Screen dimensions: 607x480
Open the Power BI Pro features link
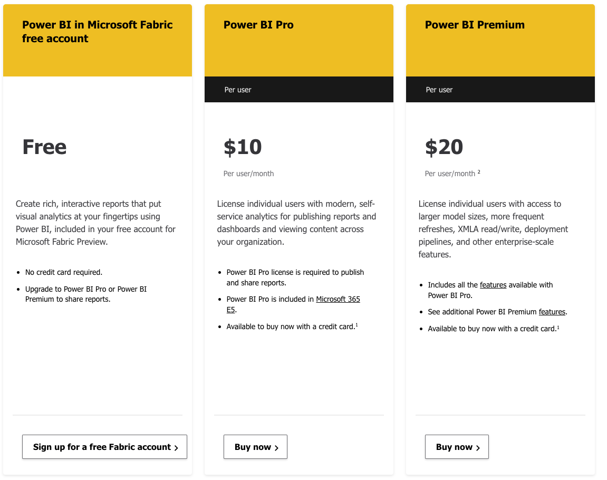493,285
